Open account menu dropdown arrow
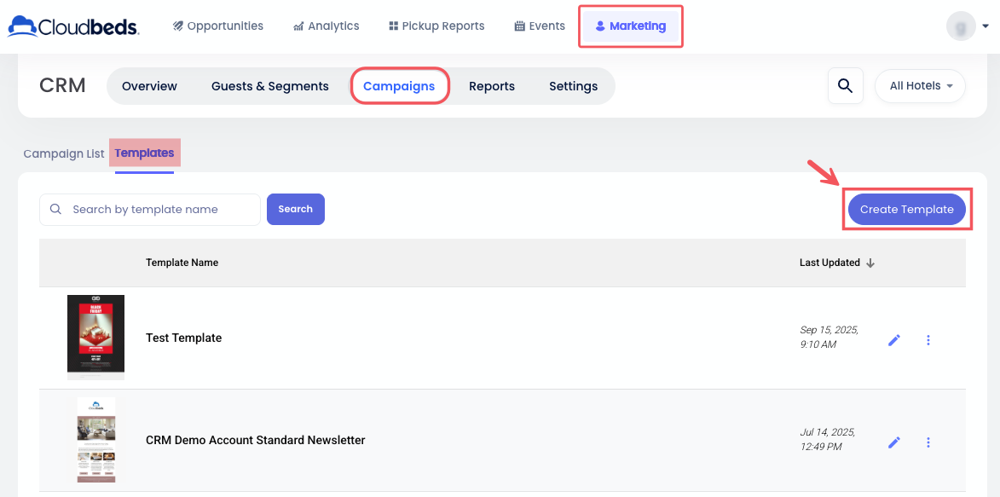Image resolution: width=1000 pixels, height=497 pixels. pos(986,26)
